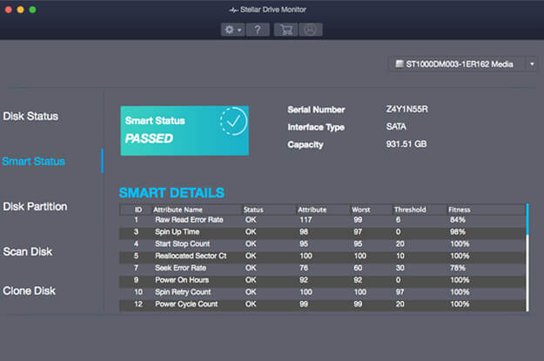Go to the Scan Disk tab
Viewport: 544px width, 361px height.
[x=27, y=251]
